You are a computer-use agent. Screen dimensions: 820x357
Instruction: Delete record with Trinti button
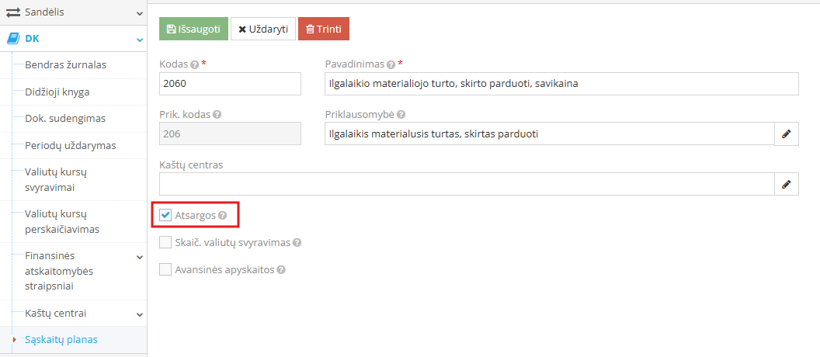point(324,29)
